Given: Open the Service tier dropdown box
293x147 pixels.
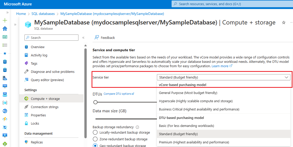Looking at the screenshot, I should (x=224, y=77).
